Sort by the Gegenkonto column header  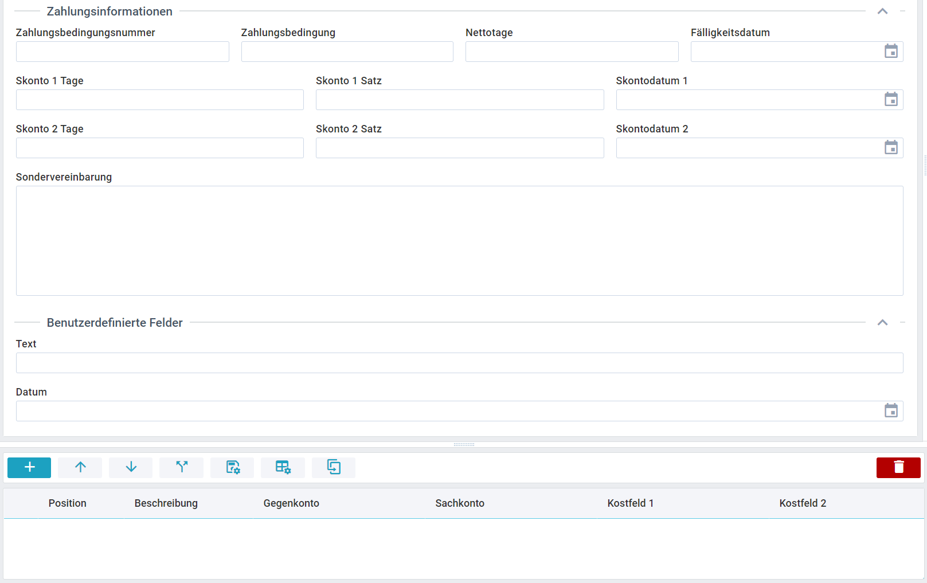[291, 503]
